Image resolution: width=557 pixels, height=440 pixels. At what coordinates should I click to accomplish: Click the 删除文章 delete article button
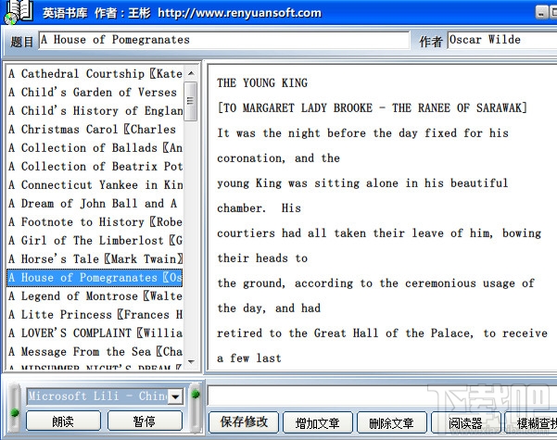pos(391,422)
